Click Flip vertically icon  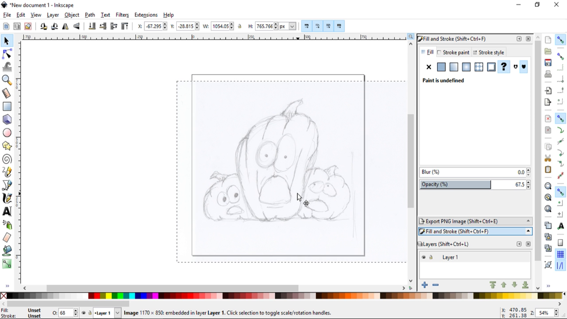point(76,26)
